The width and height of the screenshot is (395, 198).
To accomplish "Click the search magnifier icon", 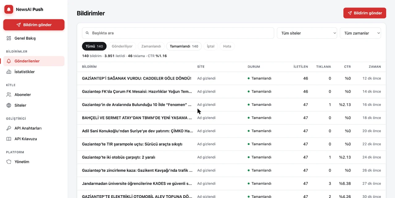I will 87,33.
